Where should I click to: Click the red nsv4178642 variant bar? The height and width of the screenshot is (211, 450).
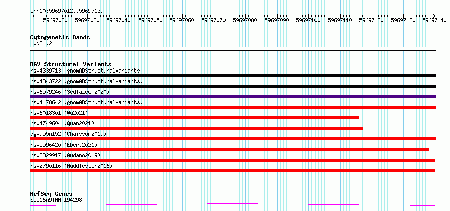(x=233, y=107)
